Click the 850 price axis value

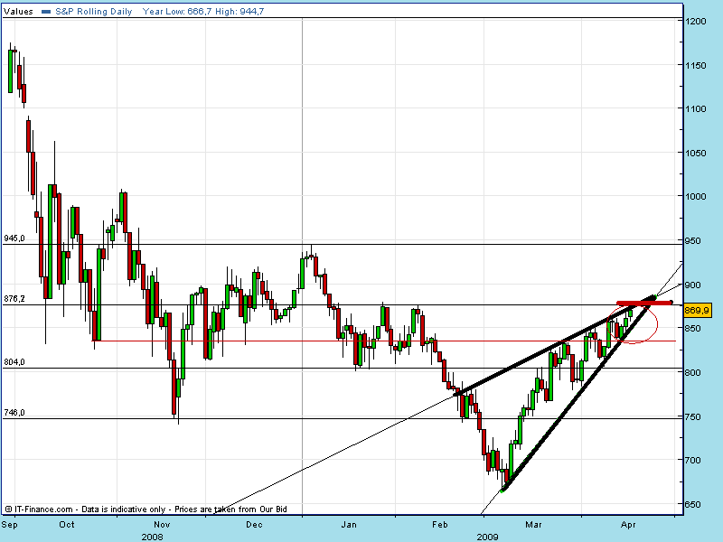tap(693, 328)
